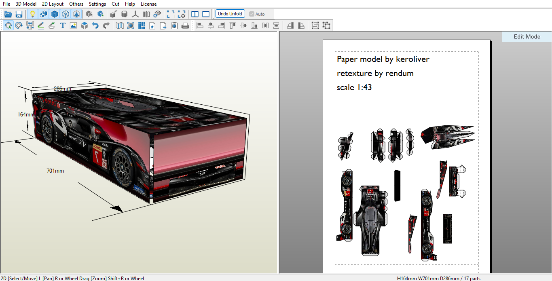Click the blue Undo arrow icon
Image resolution: width=552 pixels, height=281 pixels.
tap(95, 25)
